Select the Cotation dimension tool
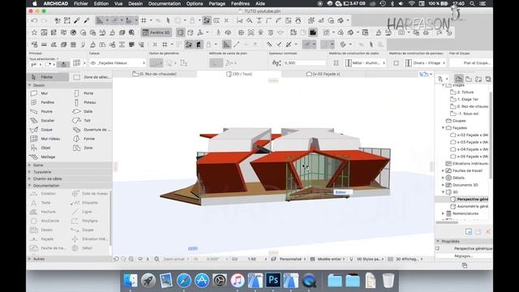 (49, 193)
